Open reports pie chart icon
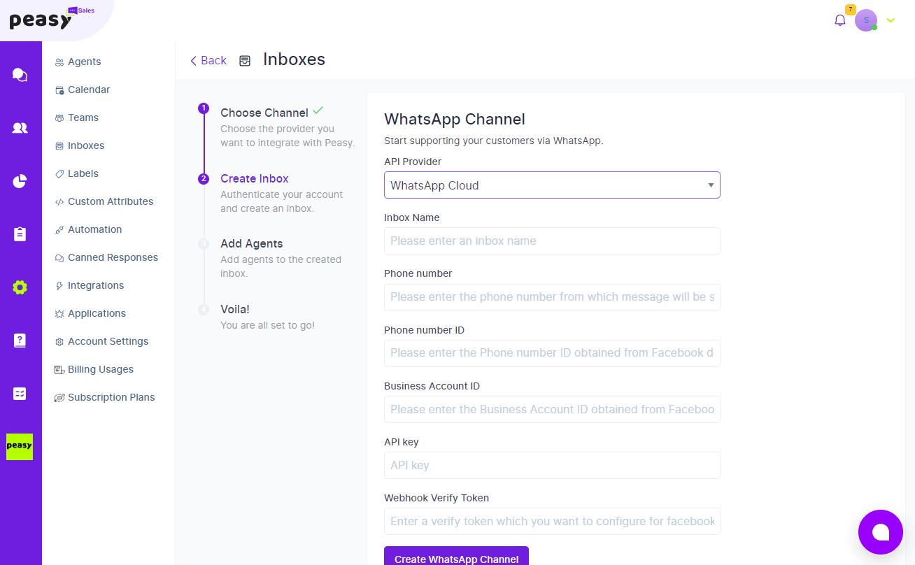This screenshot has width=915, height=565. point(20,181)
